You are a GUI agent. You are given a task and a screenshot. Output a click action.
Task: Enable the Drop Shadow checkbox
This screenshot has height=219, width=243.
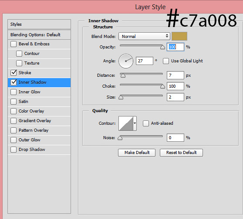pos(13,150)
